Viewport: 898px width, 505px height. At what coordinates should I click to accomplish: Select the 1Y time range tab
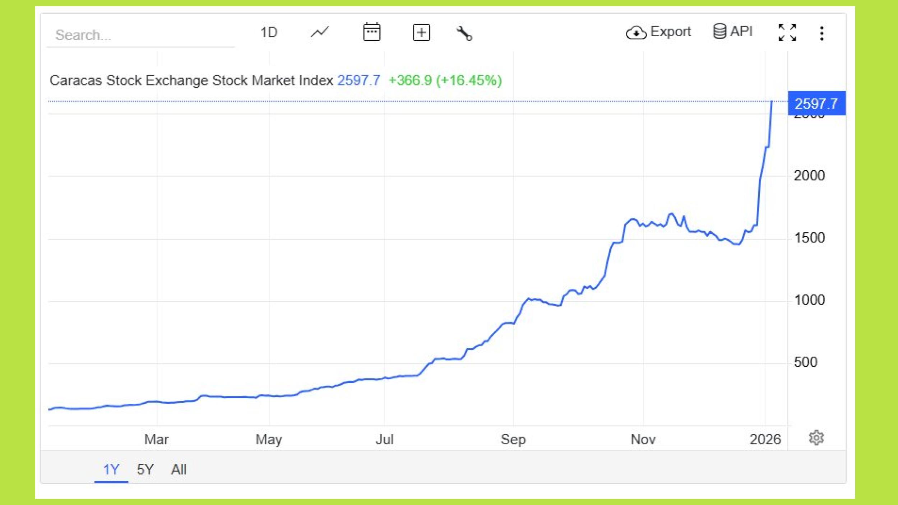(111, 469)
